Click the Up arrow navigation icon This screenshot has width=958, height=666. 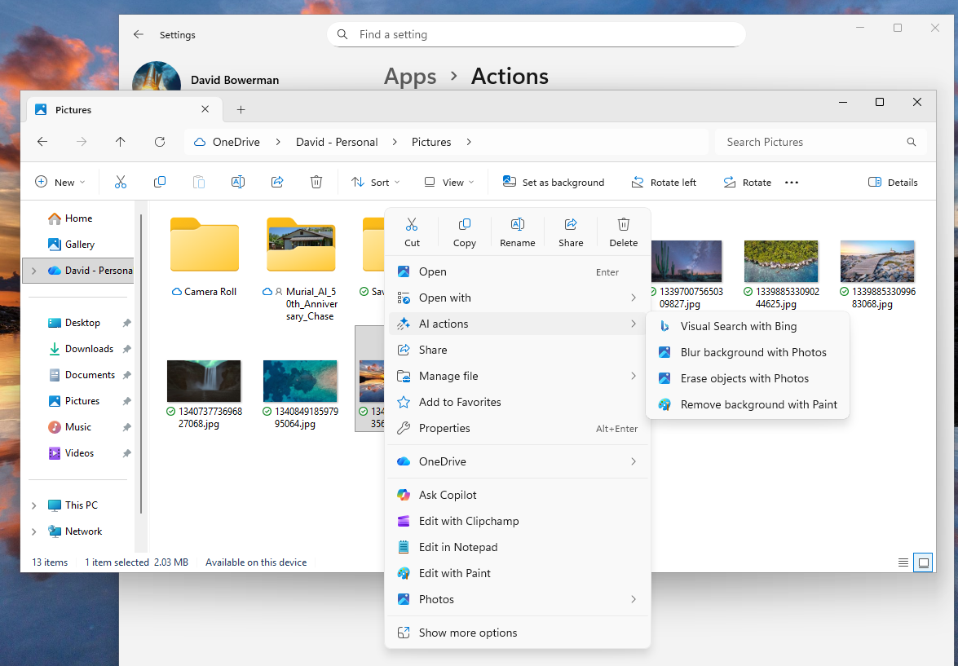[x=121, y=142]
